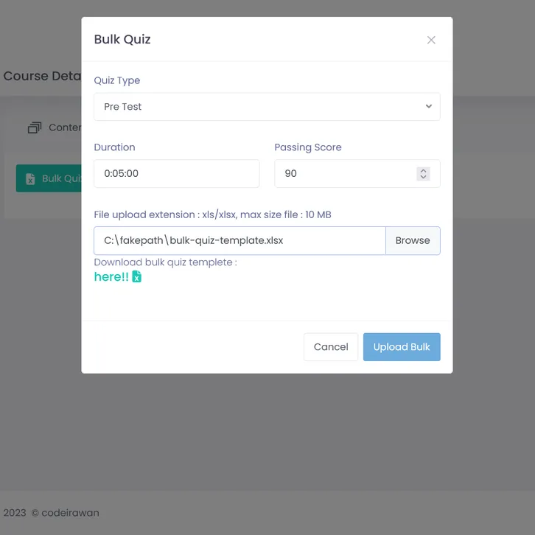Close the Bulk Quiz dialog with X
535x535 pixels.
coord(431,40)
